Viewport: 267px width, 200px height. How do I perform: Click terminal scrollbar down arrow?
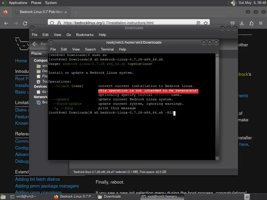pyautogui.click(x=217, y=158)
